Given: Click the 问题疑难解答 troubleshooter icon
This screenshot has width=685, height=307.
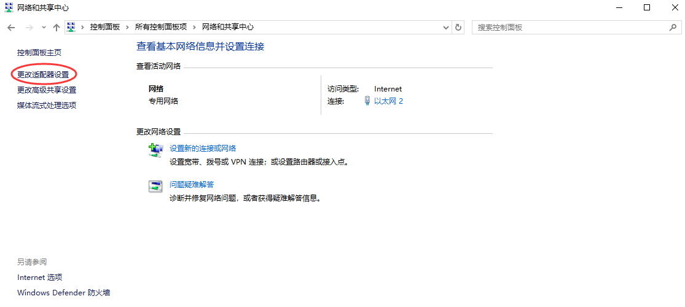Looking at the screenshot, I should [155, 185].
